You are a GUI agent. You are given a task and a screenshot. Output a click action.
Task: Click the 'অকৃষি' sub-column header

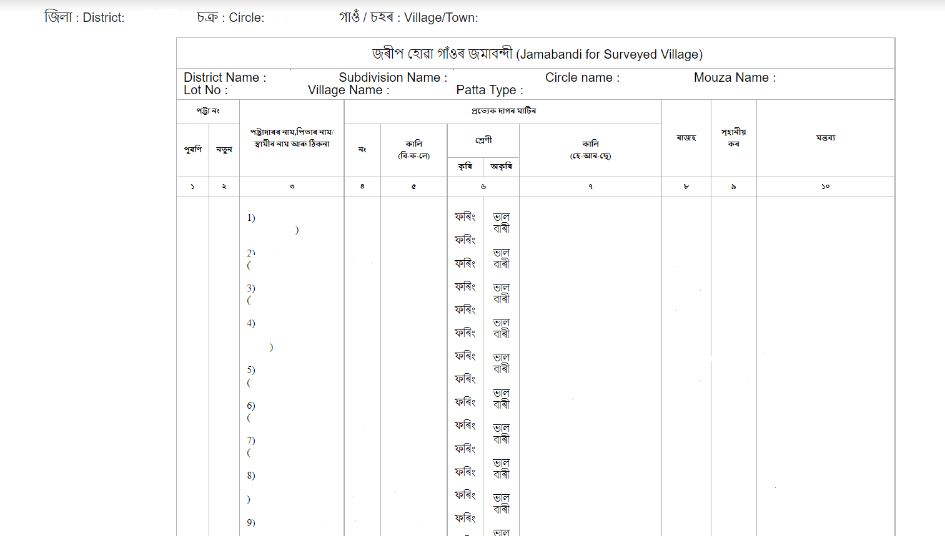click(502, 167)
